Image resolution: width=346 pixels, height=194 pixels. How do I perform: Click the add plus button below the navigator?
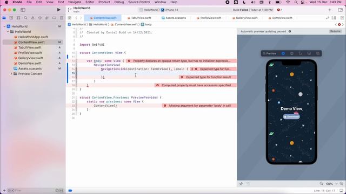(x=4, y=190)
